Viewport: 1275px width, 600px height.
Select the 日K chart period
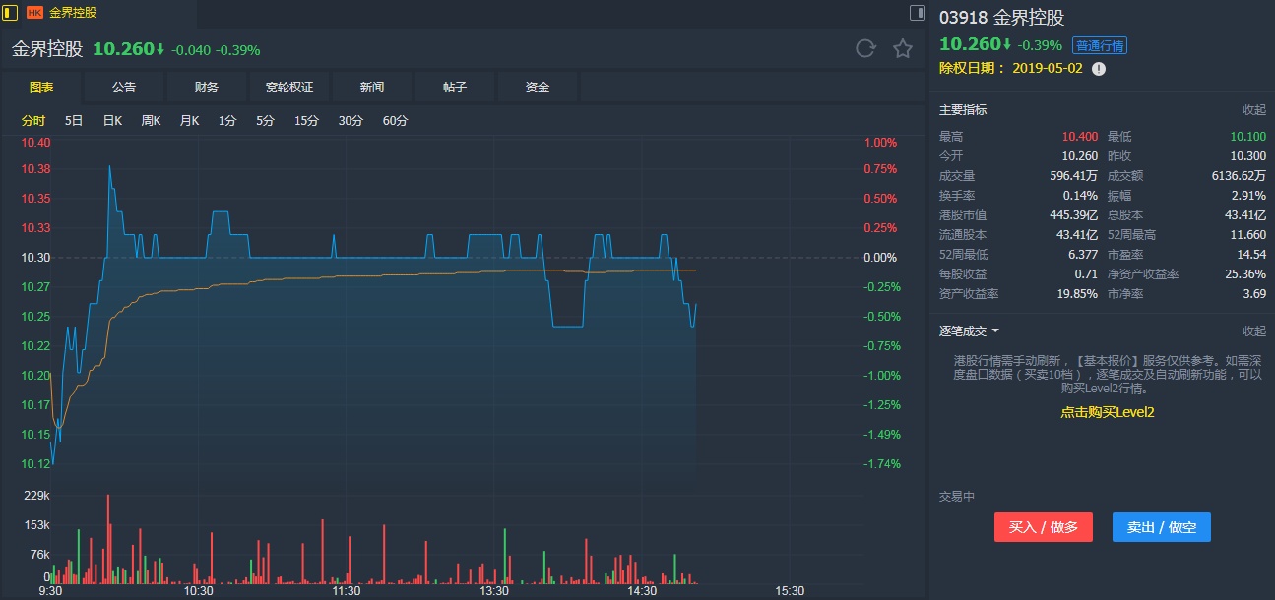click(112, 121)
